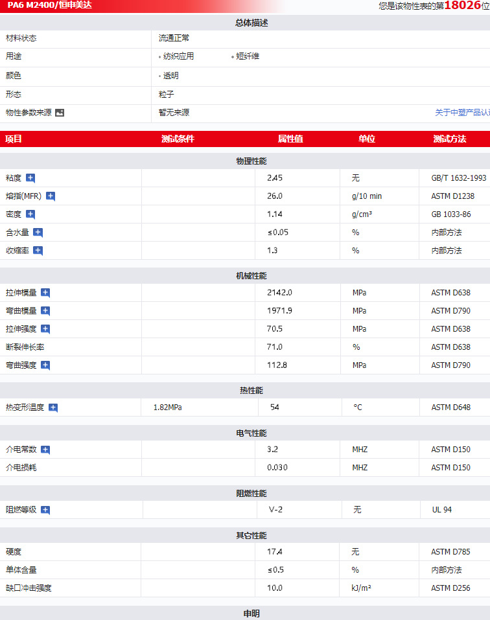The height and width of the screenshot is (620, 490).
Task: Click the 总体描述 section heading
Action: (251, 23)
